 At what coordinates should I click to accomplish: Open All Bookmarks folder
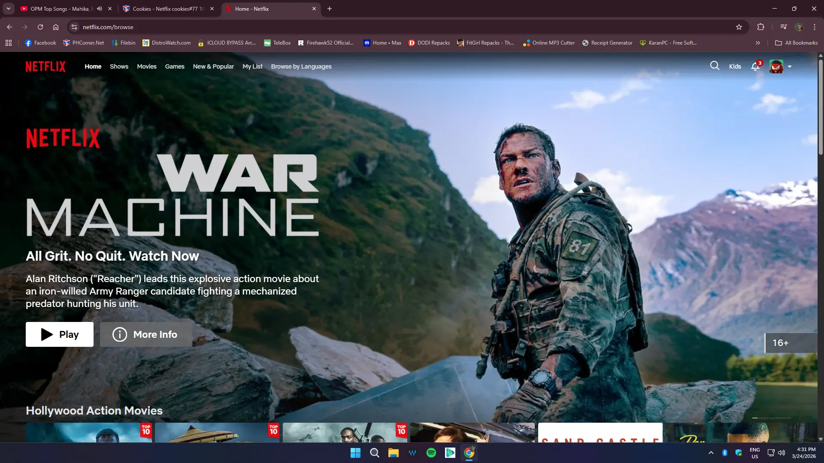[796, 43]
